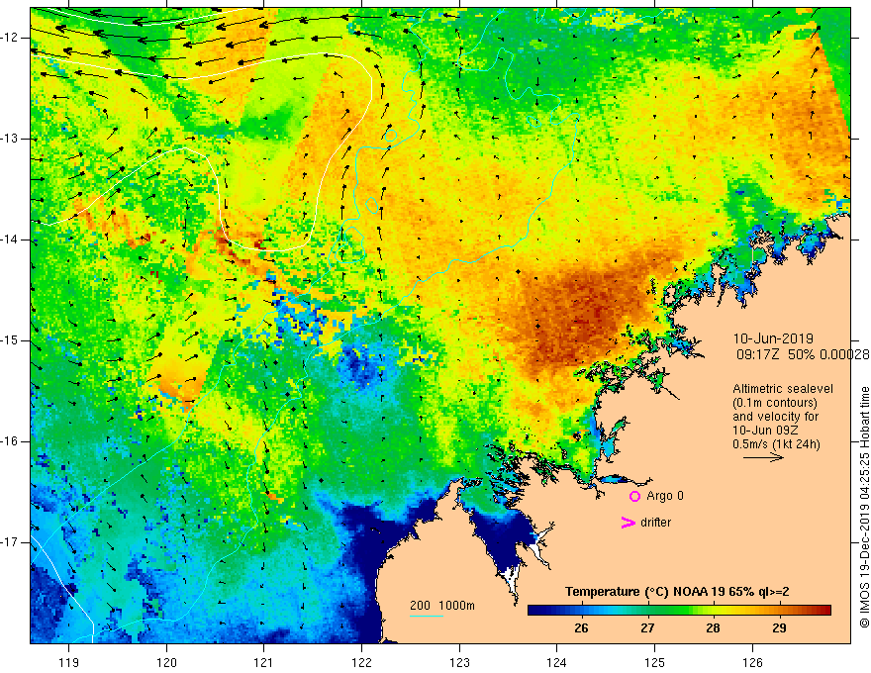Click the longitude axis label 119
Screen dimensions: 871x673
pos(69,662)
